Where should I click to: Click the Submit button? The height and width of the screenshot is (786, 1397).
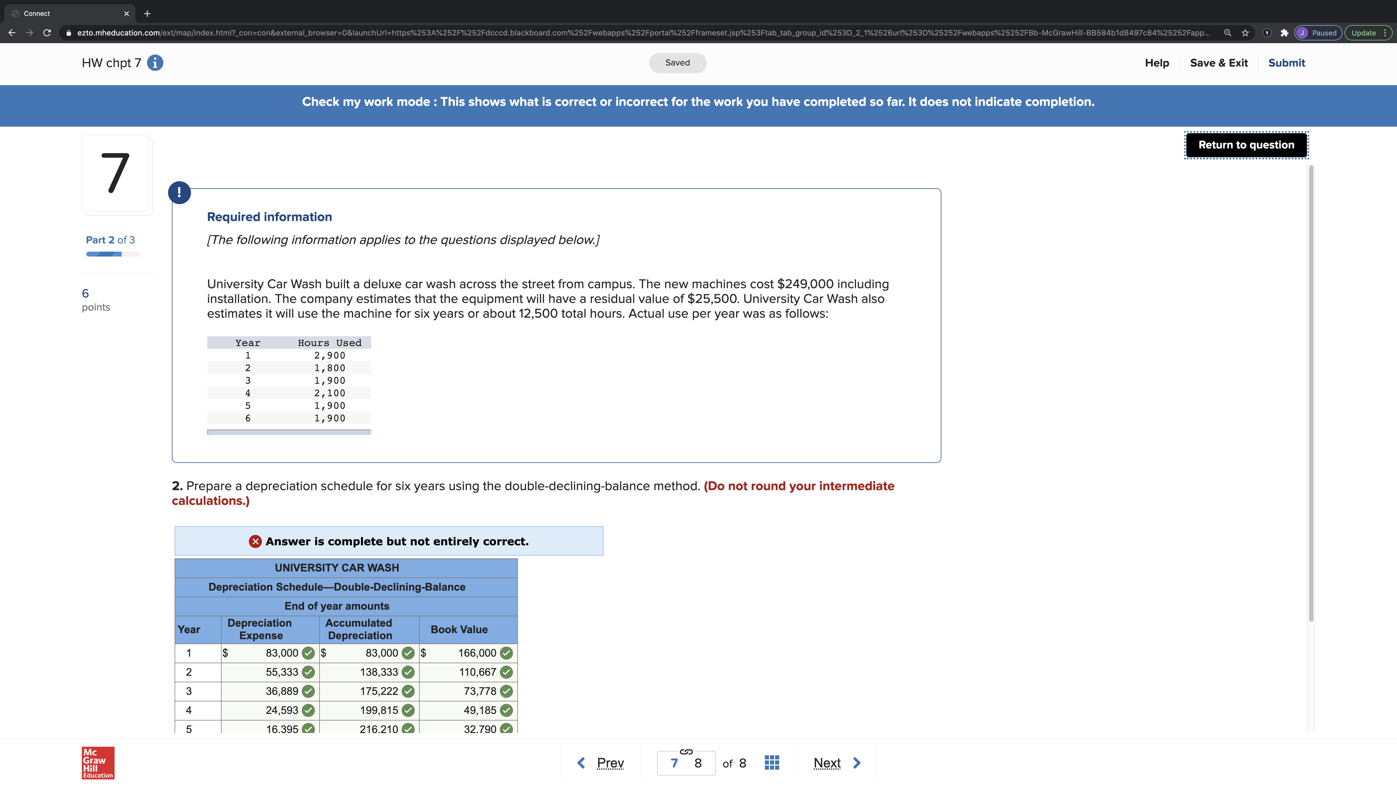tap(1286, 63)
